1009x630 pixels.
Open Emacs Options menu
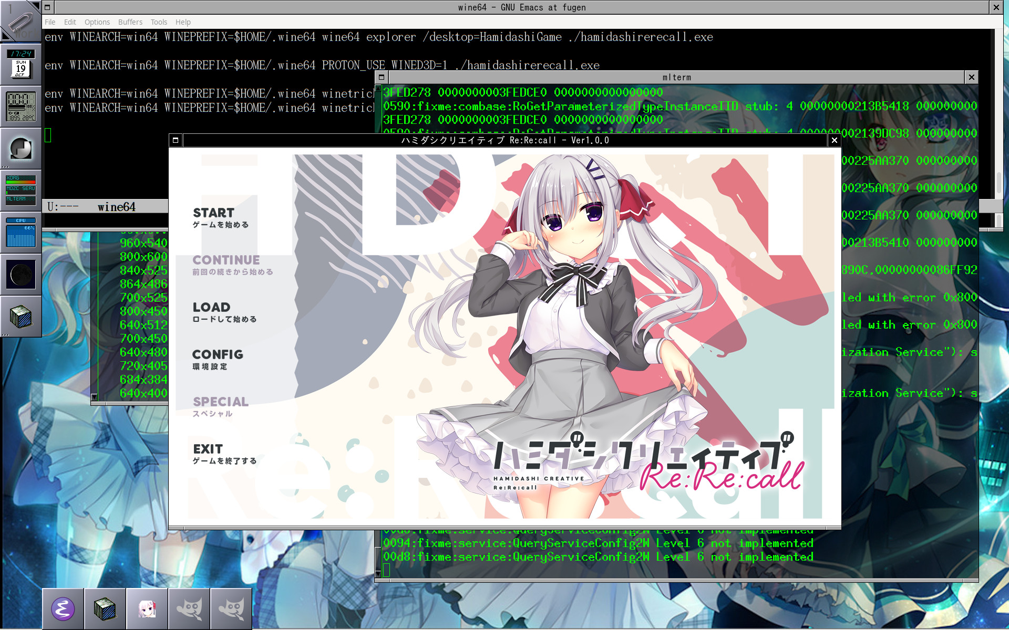point(97,22)
